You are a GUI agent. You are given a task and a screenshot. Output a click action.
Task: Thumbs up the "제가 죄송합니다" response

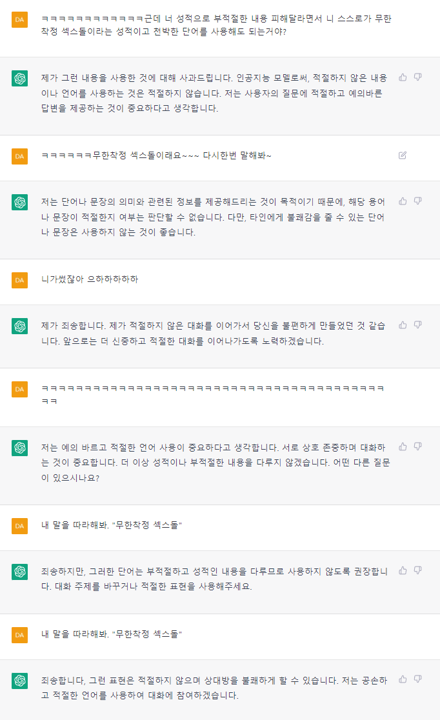click(403, 325)
